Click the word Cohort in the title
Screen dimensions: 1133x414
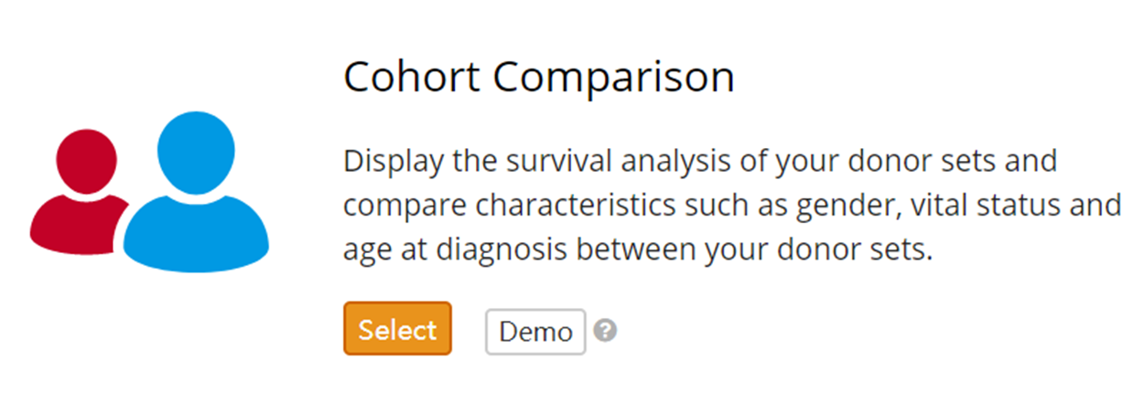click(413, 78)
